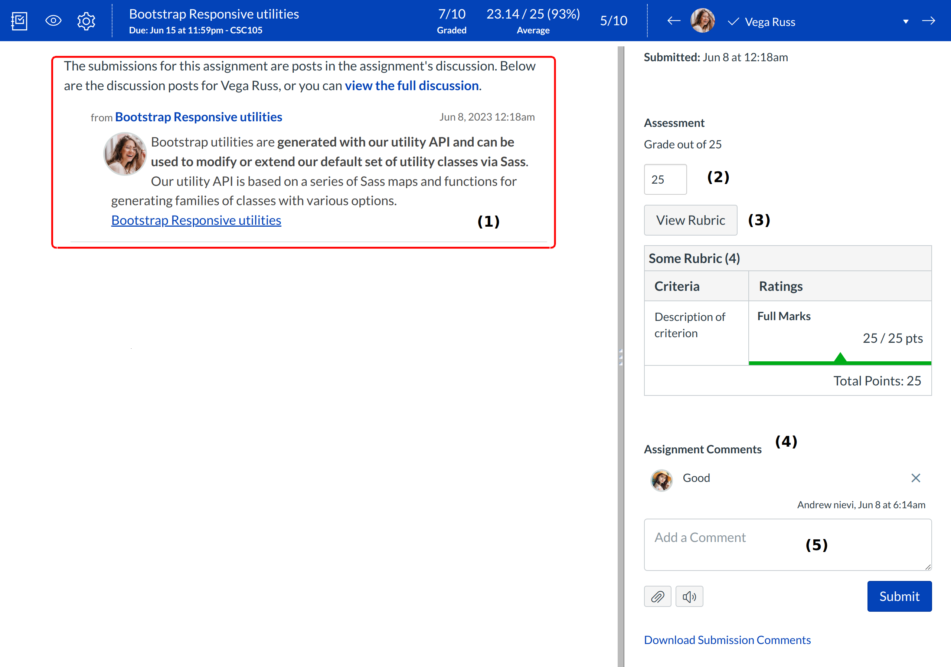
Task: Click the Add a Comment textbox
Action: tap(787, 544)
